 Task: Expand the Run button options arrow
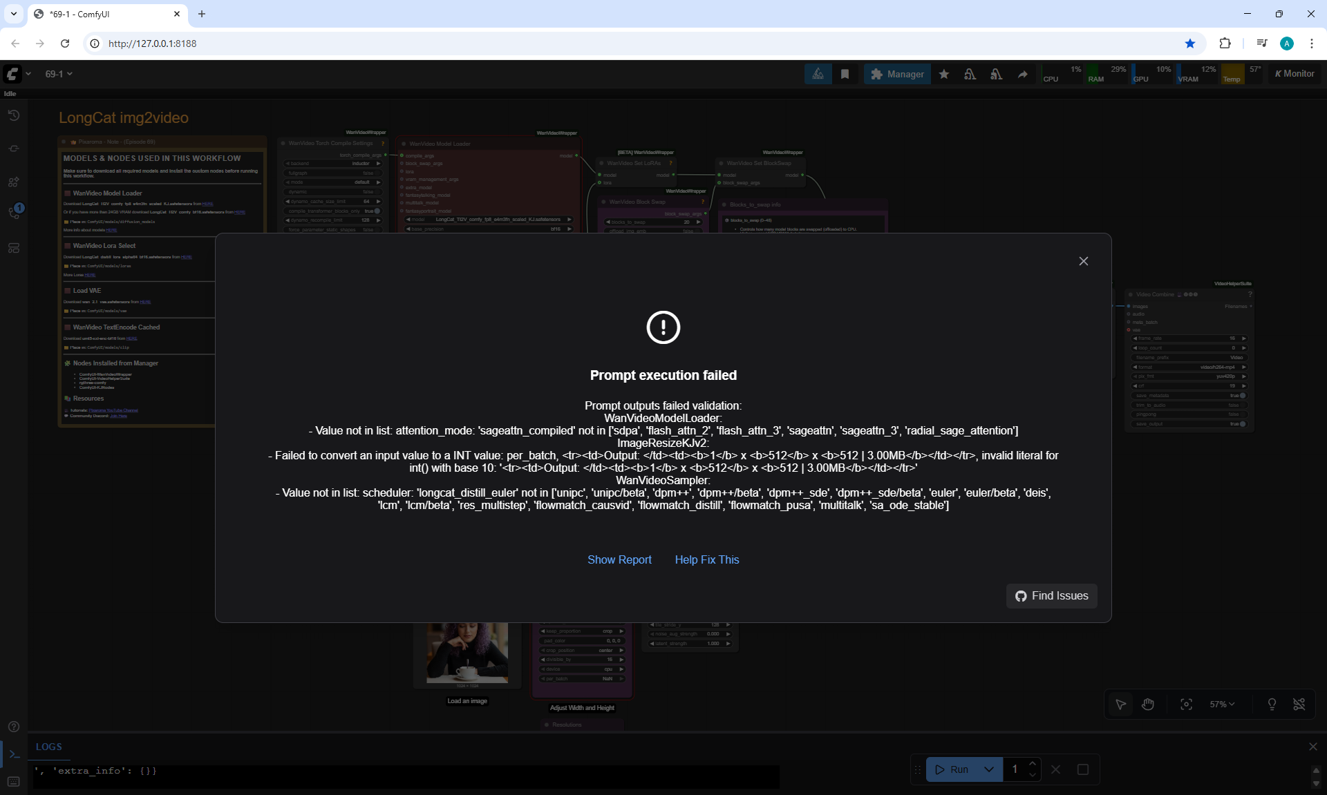tap(989, 769)
